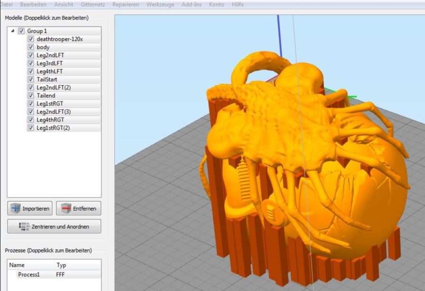
Task: Open the Datei menu
Action: click(6, 5)
